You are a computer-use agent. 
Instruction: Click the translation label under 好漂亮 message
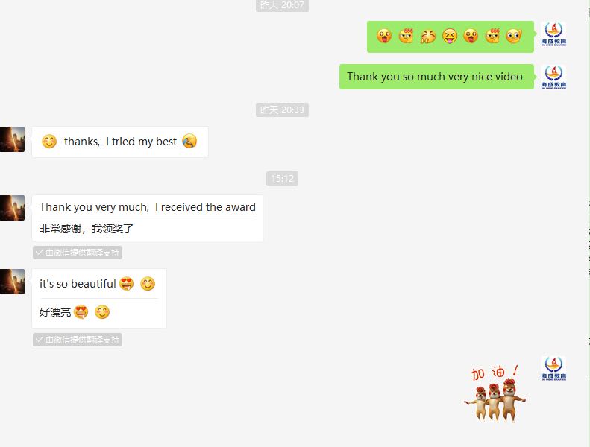[x=78, y=340]
